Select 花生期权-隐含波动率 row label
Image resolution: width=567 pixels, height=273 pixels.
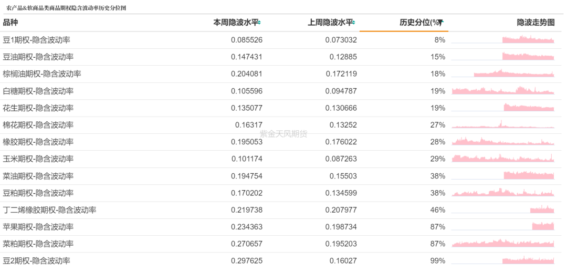coord(38,108)
